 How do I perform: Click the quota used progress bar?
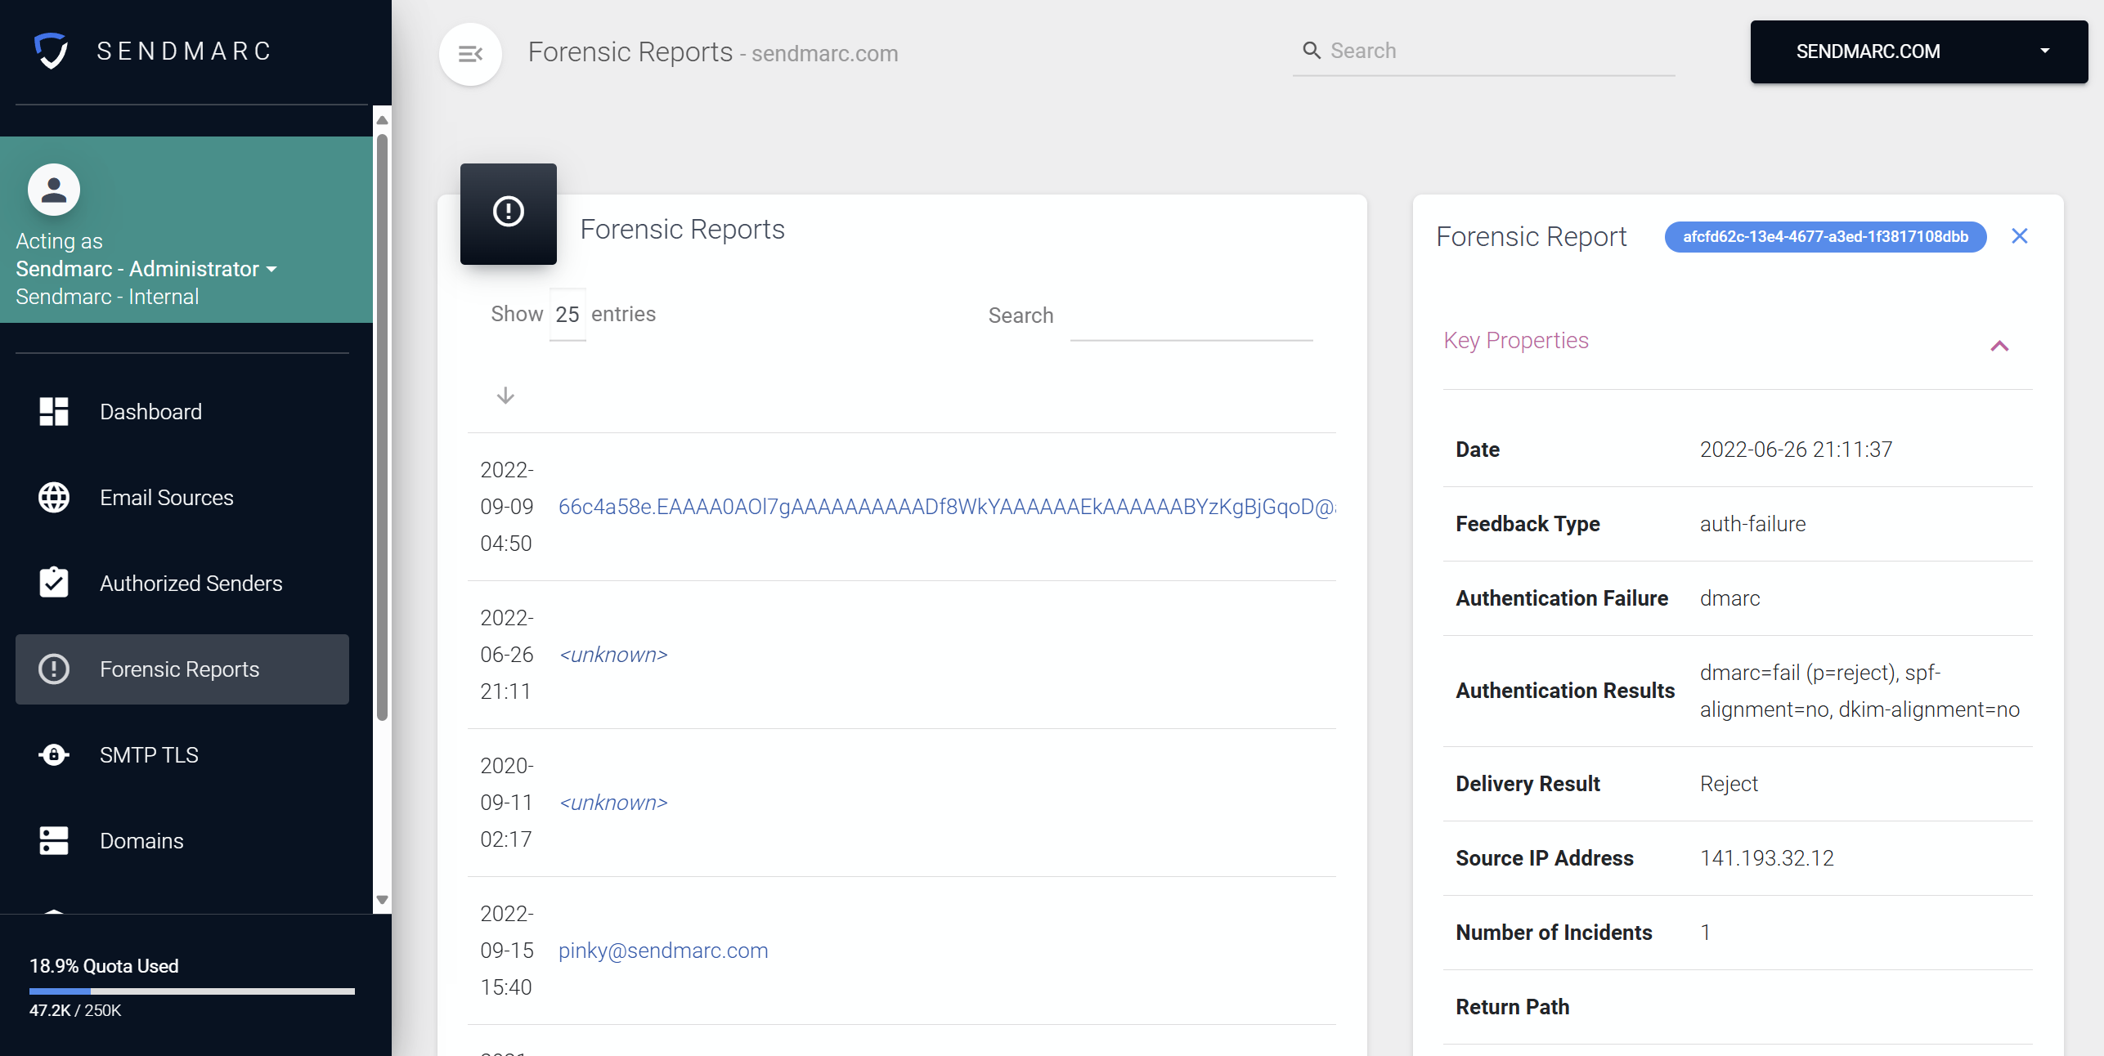click(x=192, y=991)
